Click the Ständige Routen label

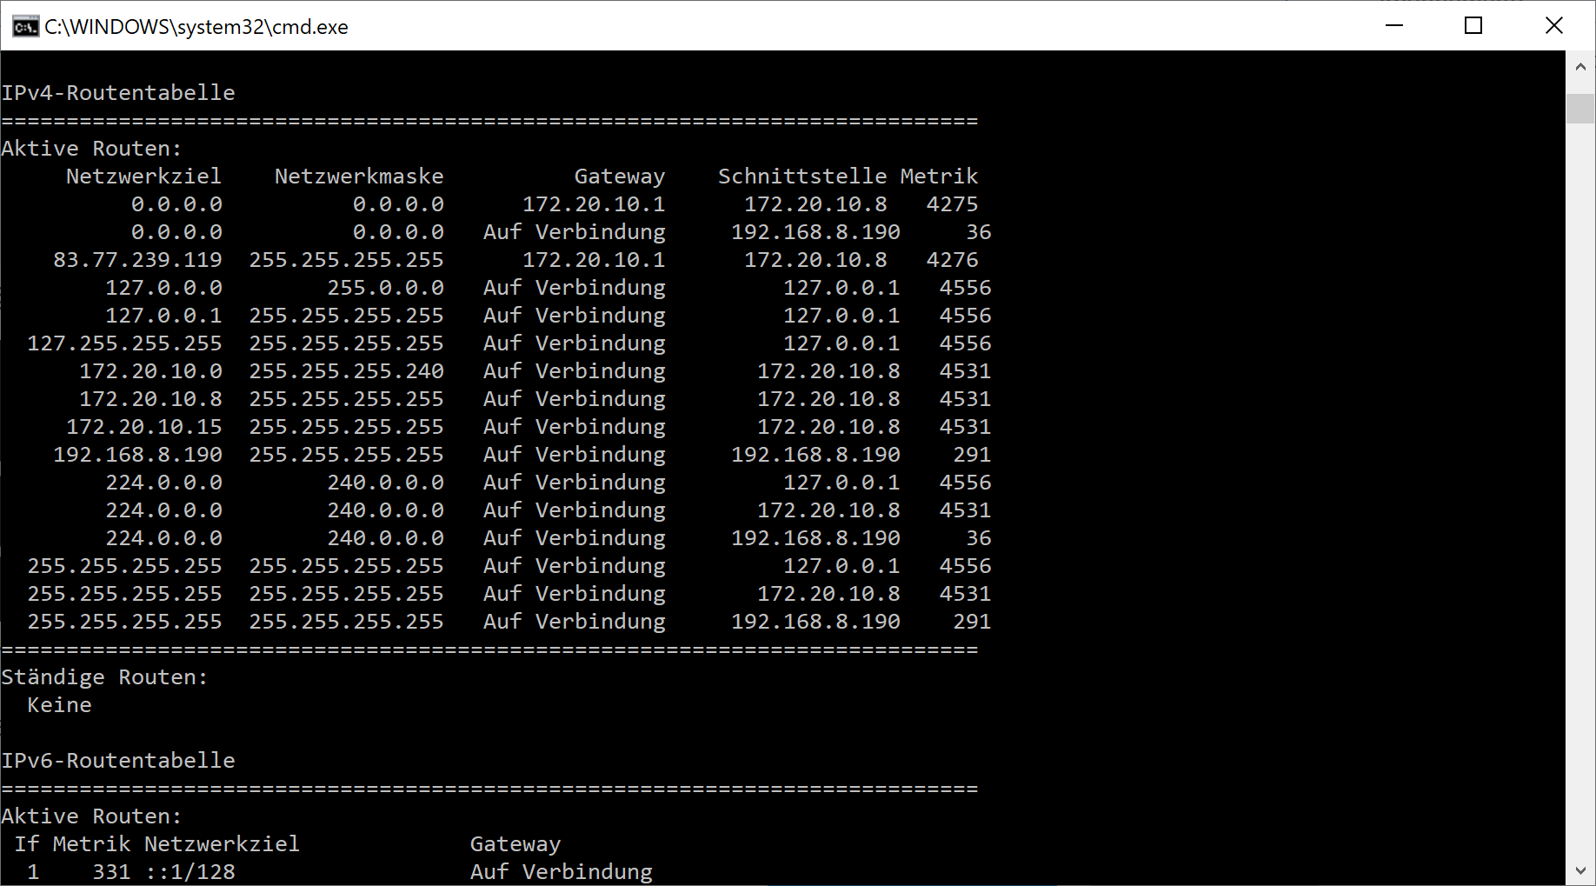[x=105, y=677]
